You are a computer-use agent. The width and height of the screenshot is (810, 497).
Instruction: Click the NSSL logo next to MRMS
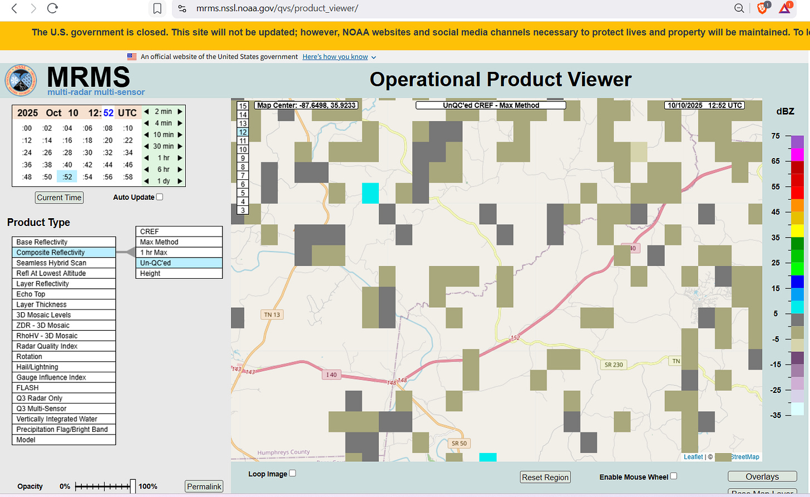point(21,80)
